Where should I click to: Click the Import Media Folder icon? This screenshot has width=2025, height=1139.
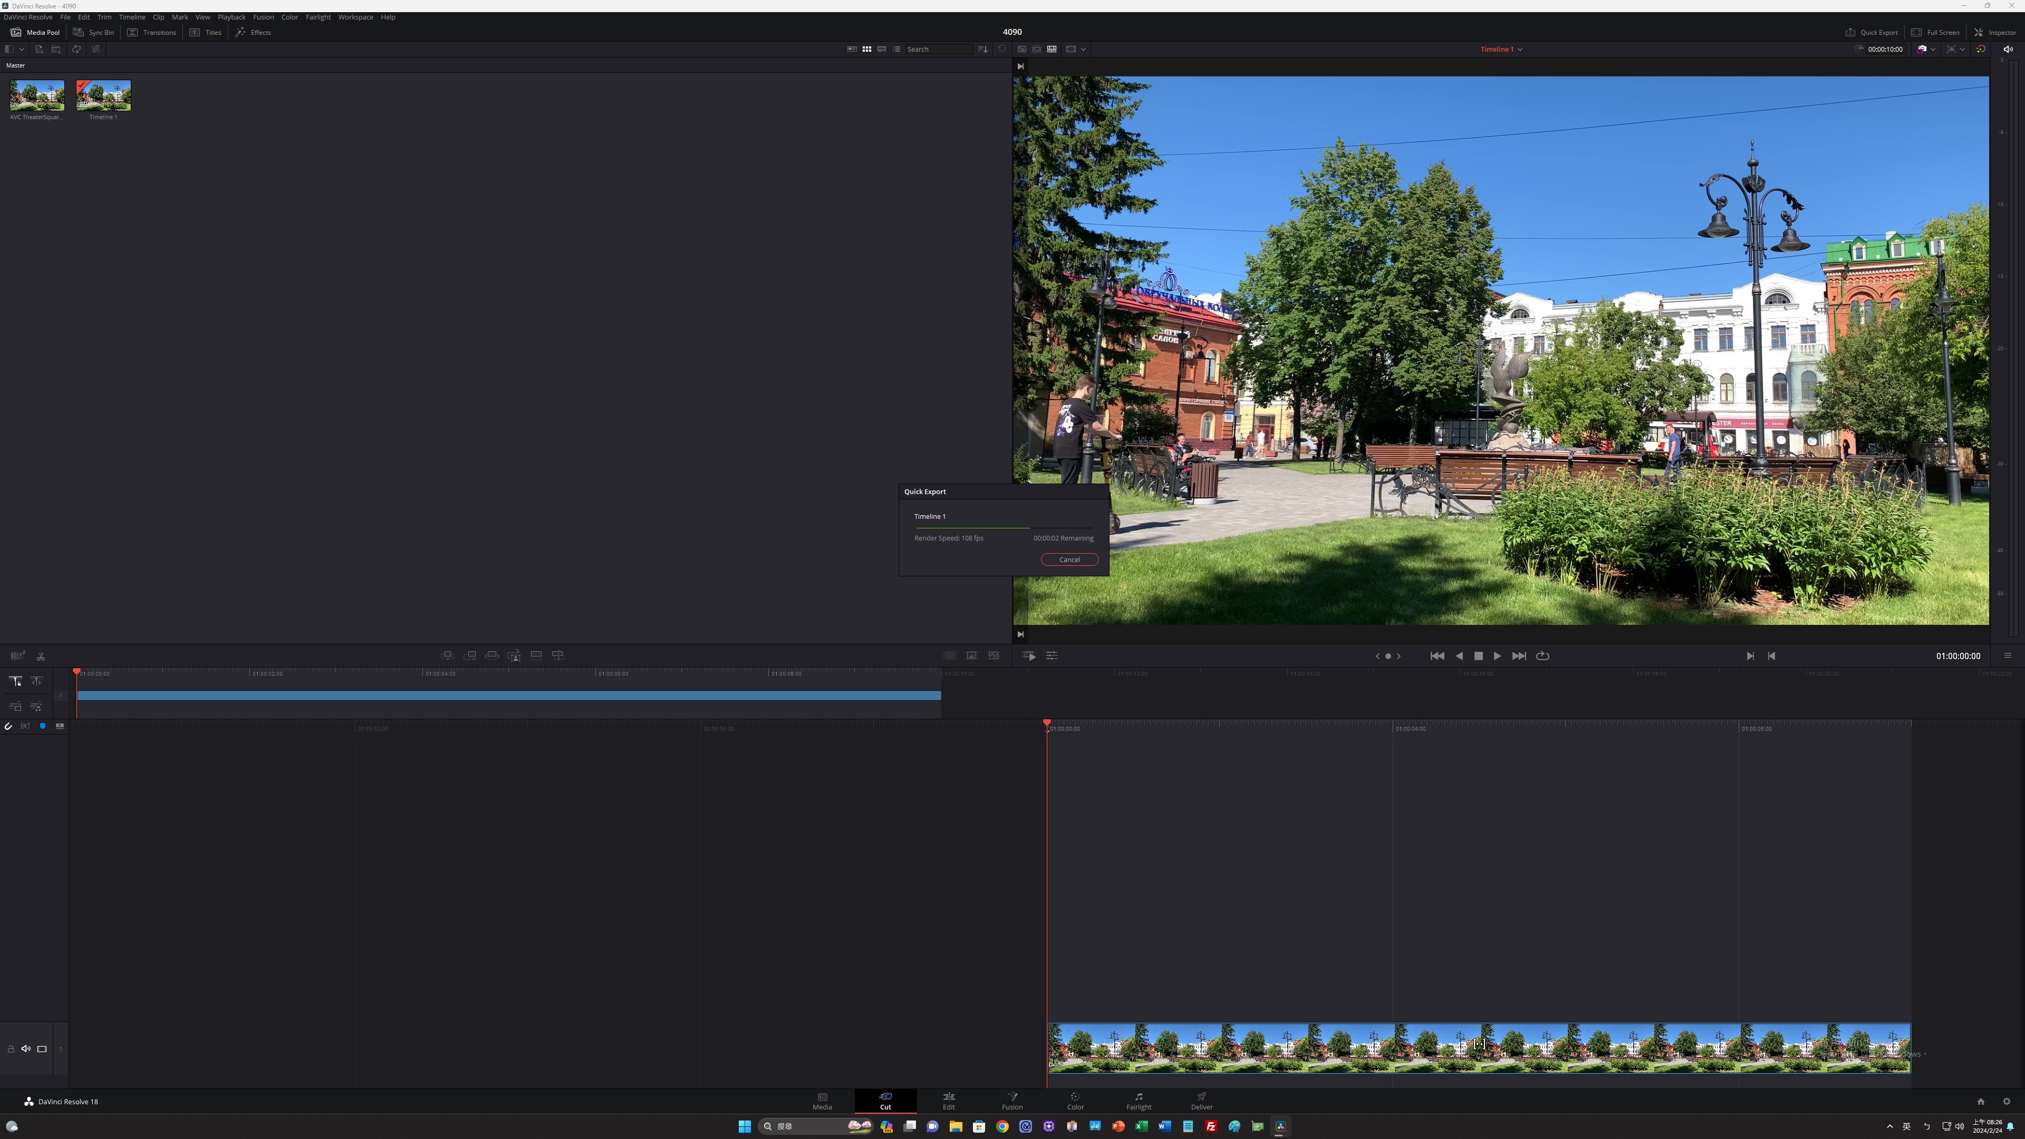[56, 49]
